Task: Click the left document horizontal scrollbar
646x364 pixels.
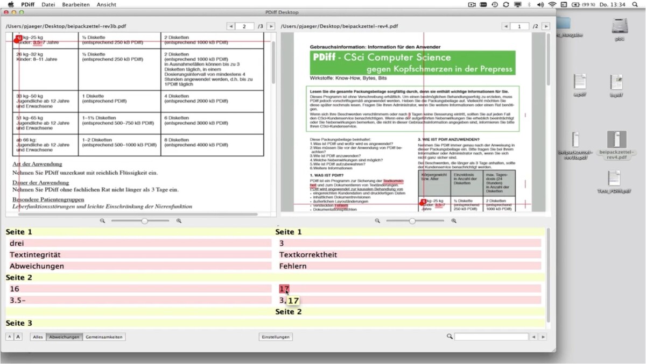Action: point(137,214)
